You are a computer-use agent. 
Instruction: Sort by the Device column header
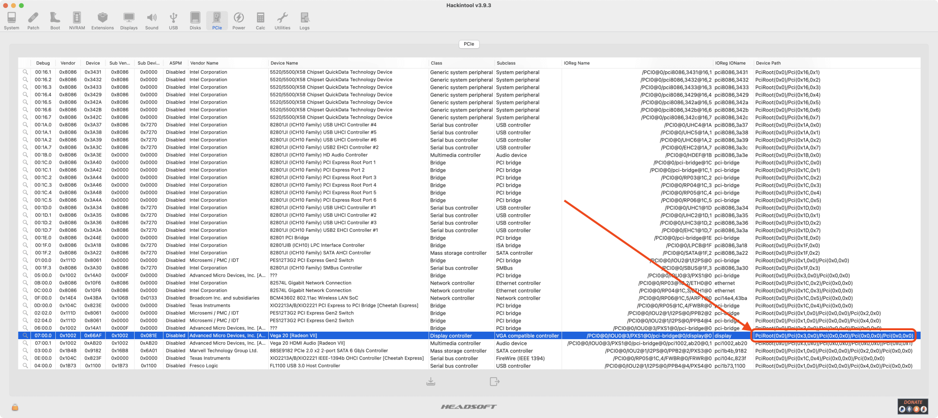(93, 63)
